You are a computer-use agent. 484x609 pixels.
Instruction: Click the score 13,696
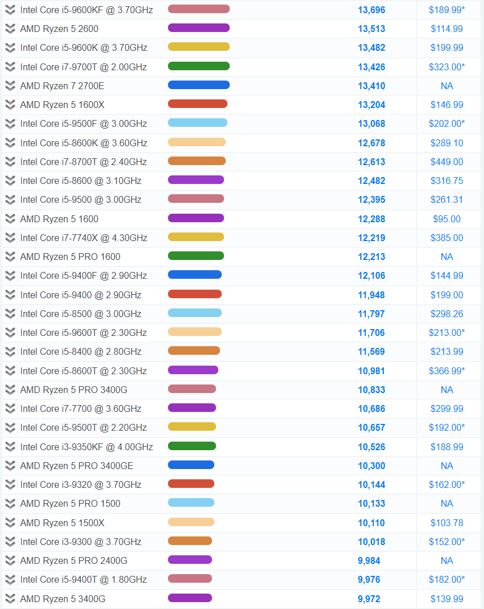pos(371,10)
